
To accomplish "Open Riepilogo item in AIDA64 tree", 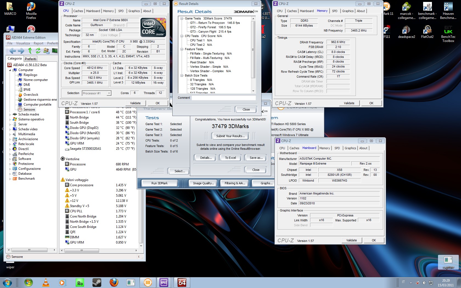I will tap(30, 75).
